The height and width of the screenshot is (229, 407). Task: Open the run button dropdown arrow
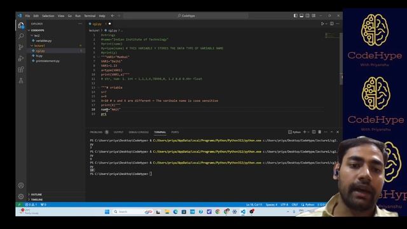click(x=326, y=24)
